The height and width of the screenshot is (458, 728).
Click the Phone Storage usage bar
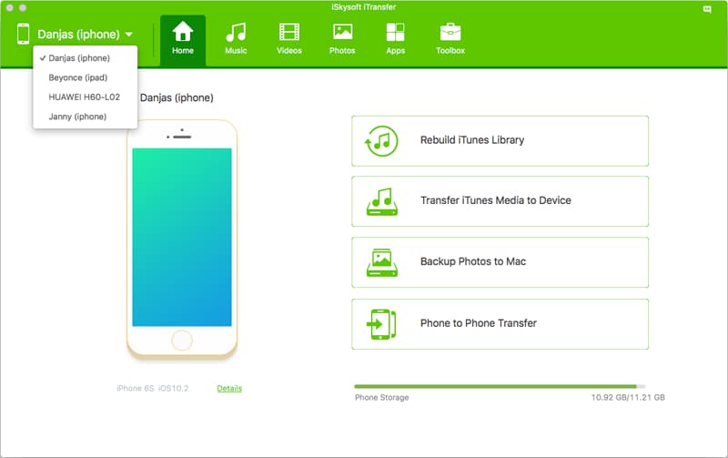[x=500, y=386]
